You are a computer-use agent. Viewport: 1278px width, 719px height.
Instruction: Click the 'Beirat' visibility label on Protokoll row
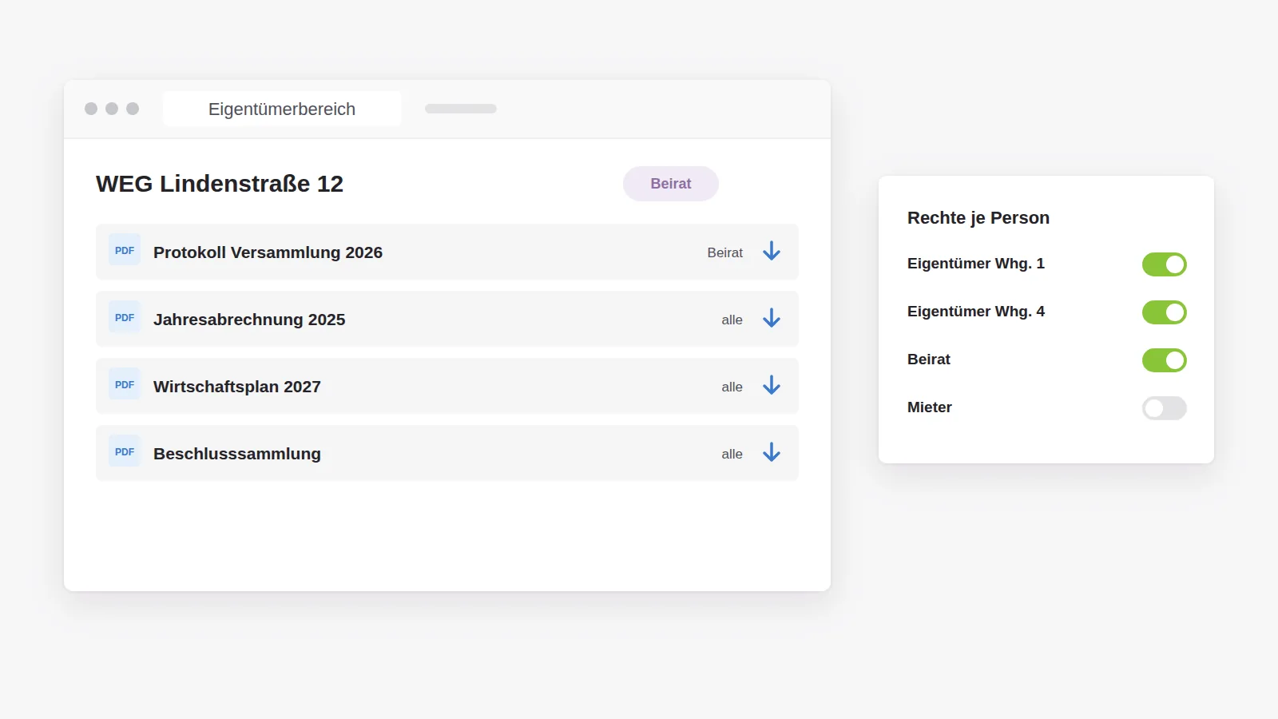(x=725, y=252)
